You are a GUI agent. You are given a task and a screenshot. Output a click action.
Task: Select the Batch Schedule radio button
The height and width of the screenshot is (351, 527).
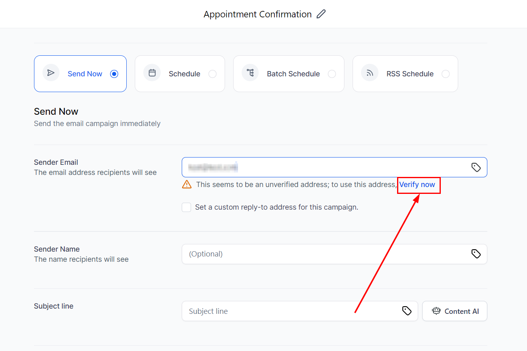pos(332,74)
